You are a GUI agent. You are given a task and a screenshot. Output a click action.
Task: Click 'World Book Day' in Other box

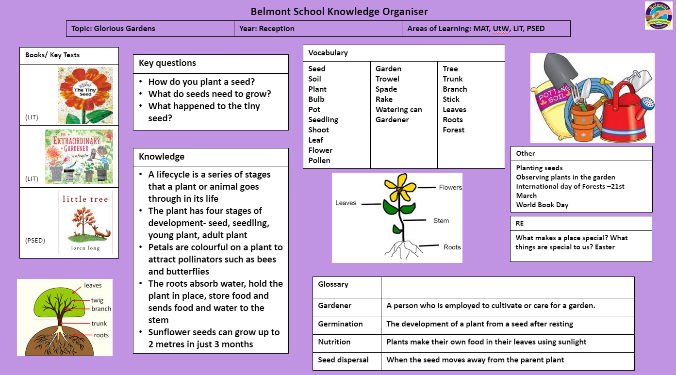click(x=542, y=205)
